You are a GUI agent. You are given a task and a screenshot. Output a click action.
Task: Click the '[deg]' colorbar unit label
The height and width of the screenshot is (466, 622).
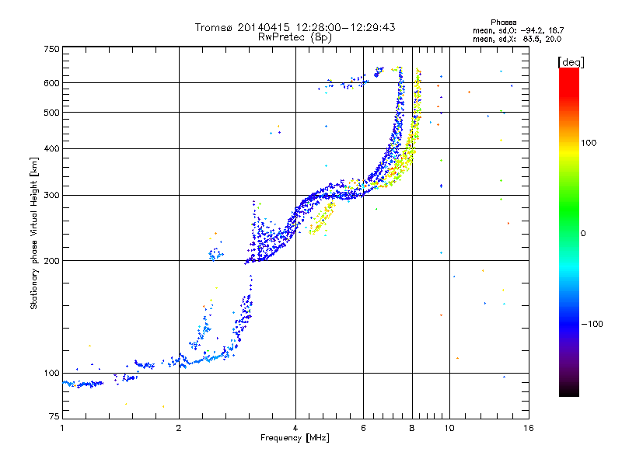tap(571, 62)
